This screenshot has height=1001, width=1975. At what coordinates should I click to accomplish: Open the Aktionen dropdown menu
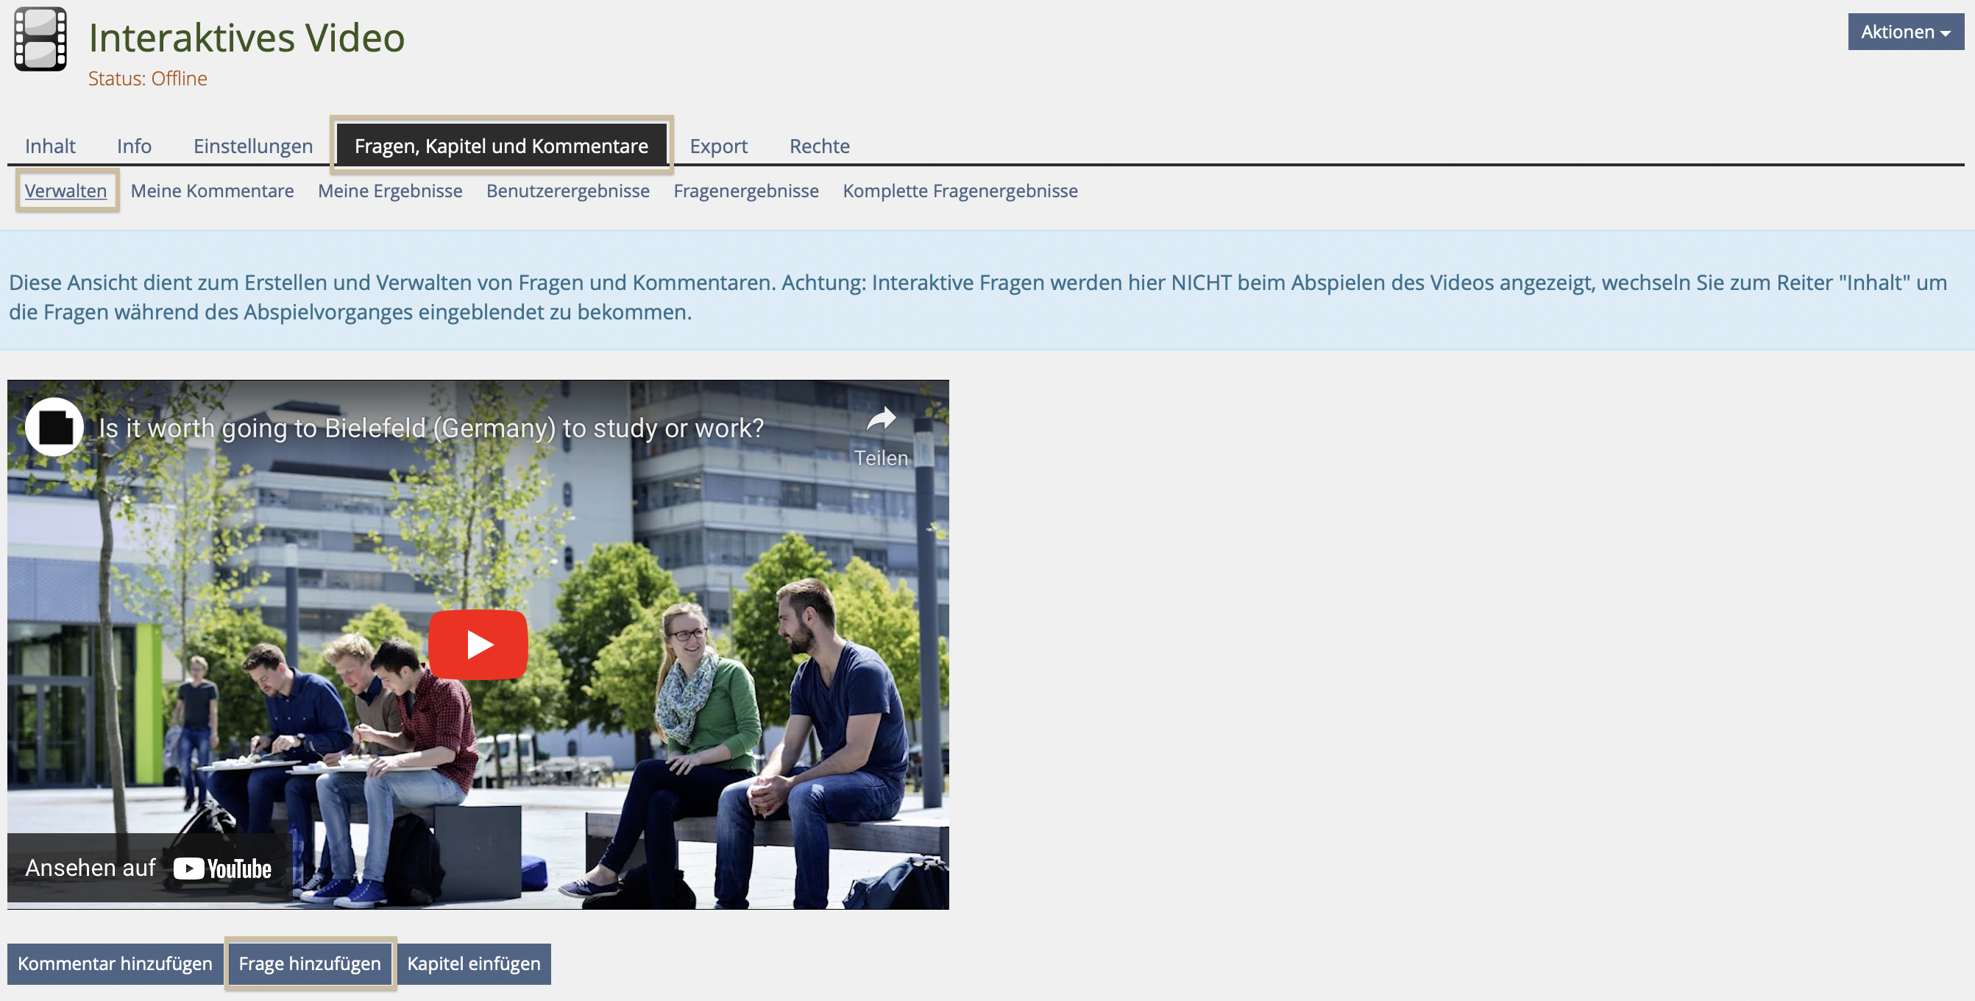(1905, 32)
